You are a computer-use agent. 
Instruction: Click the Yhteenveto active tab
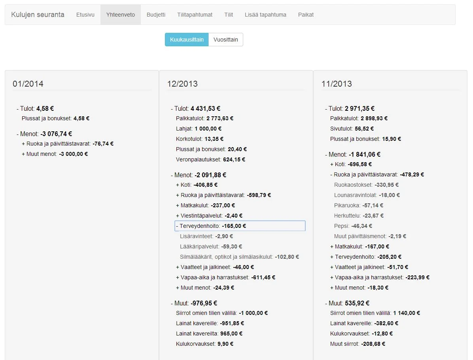[x=120, y=15]
